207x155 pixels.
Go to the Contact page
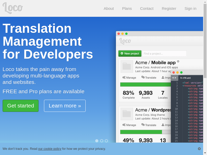(x=147, y=9)
